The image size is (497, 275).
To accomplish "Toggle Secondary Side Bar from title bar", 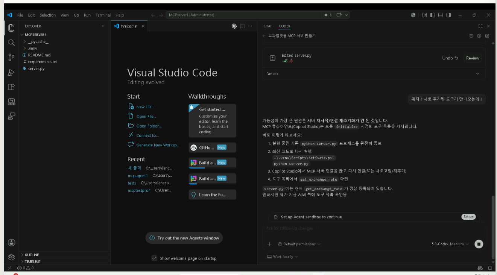I will pos(448,15).
